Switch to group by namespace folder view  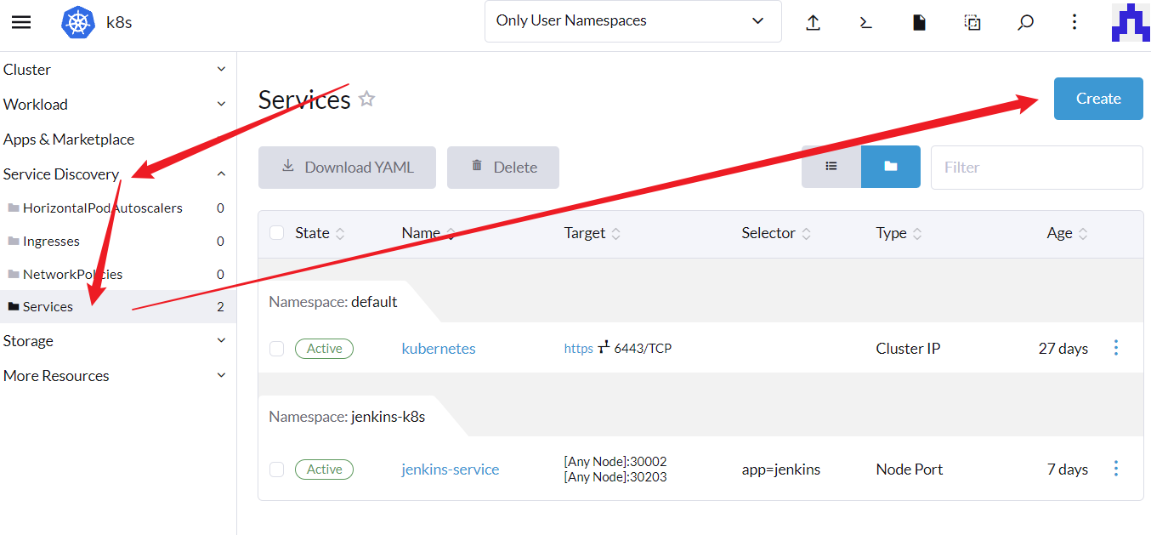890,167
